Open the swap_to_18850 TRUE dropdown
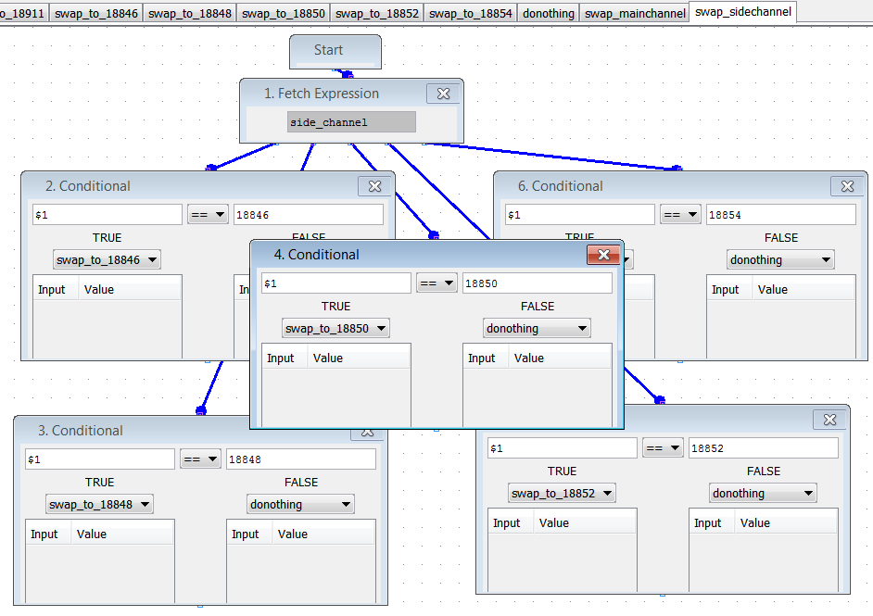 [x=335, y=328]
